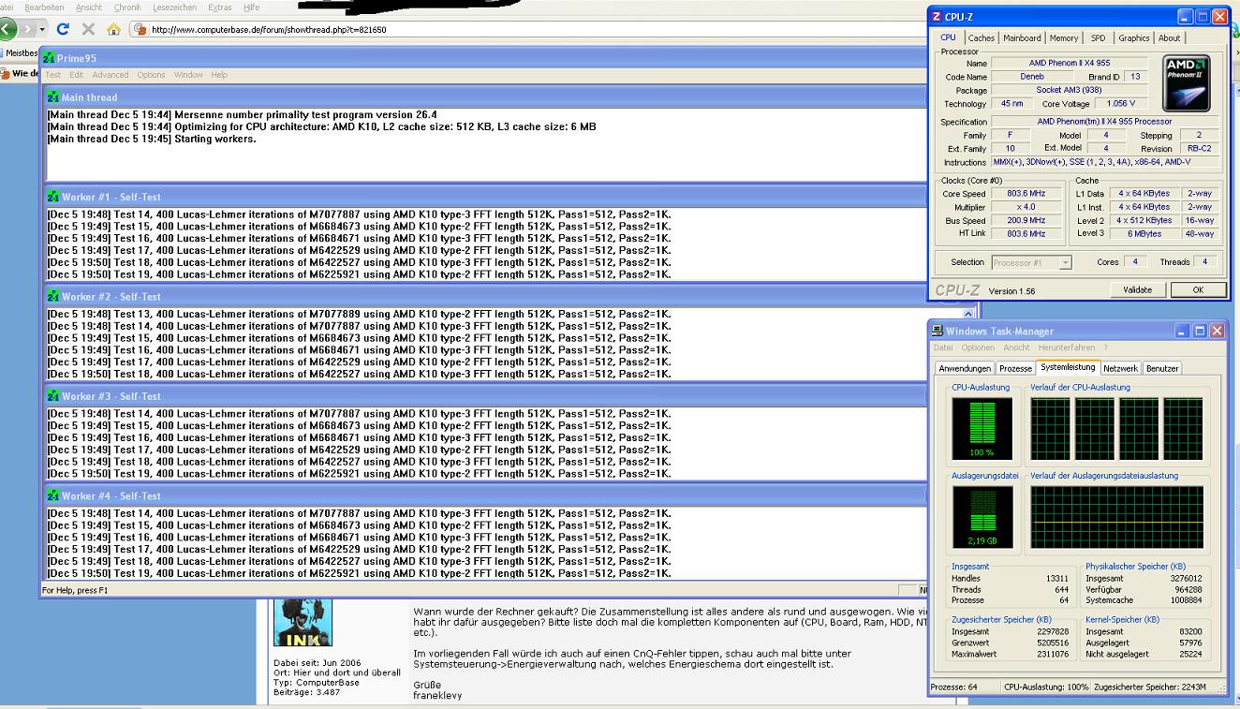
Task: Open Prime95 Help menu
Action: (219, 75)
